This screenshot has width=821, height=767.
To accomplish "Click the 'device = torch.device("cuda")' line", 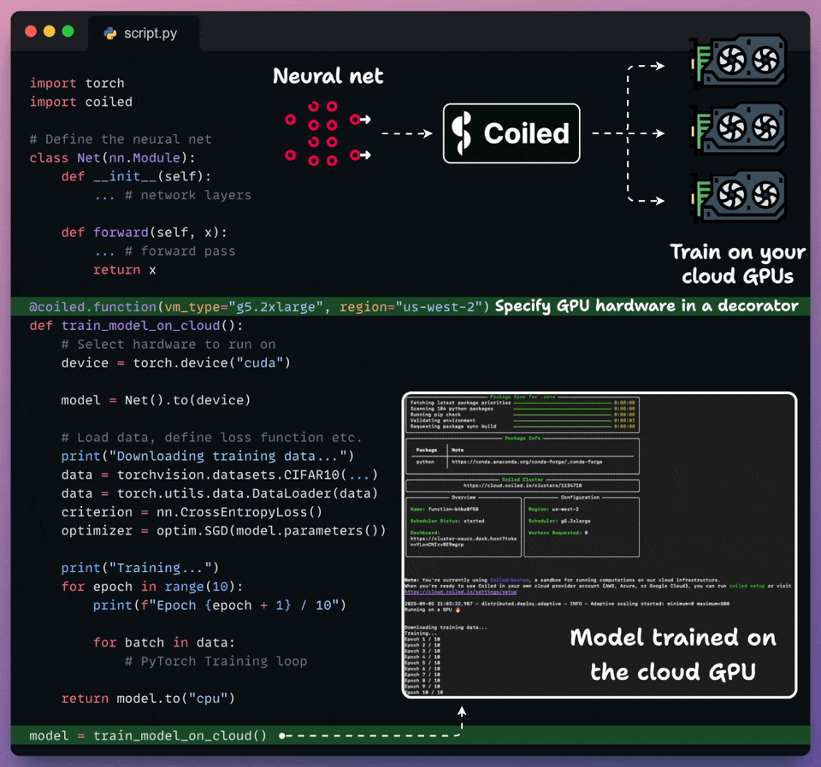I will coord(175,363).
